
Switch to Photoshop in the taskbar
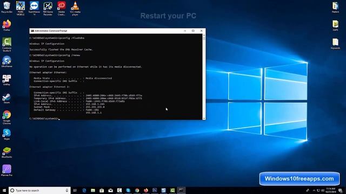155,190
